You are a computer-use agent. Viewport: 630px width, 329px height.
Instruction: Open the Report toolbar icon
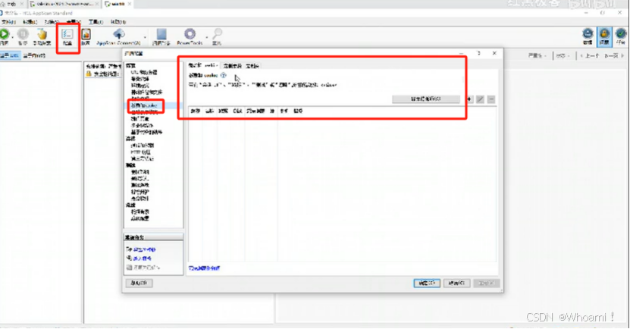86,35
